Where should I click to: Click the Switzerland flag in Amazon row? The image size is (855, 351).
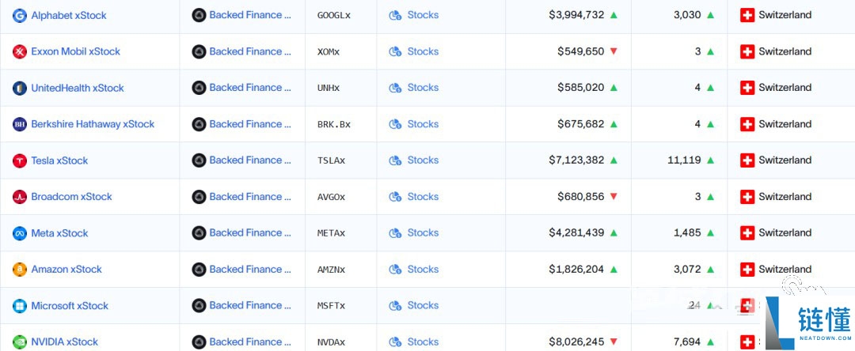(x=747, y=270)
